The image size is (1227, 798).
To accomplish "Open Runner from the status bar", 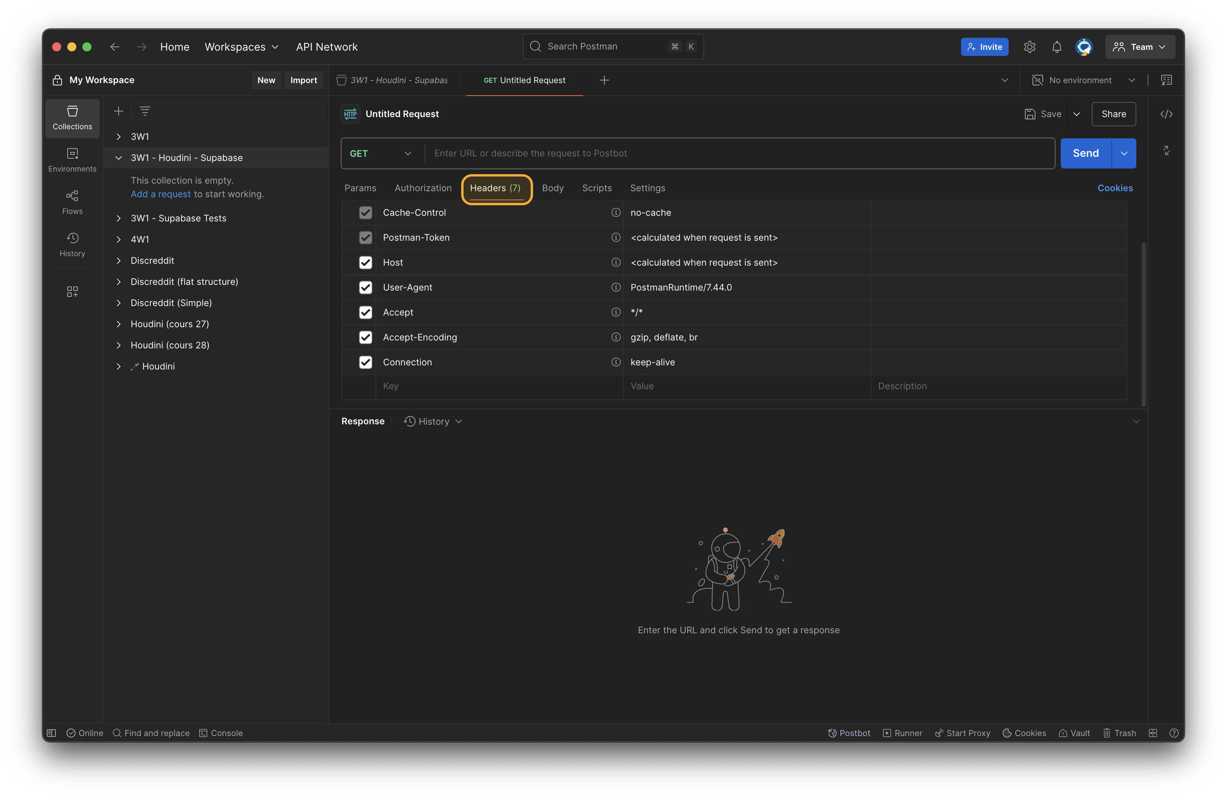I will pos(902,733).
